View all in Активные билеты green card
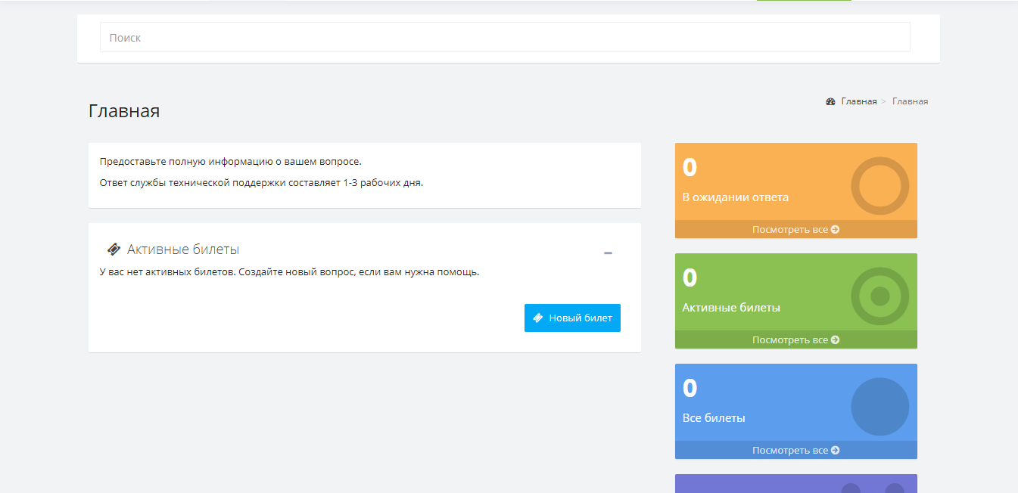This screenshot has height=493, width=1018. point(796,340)
